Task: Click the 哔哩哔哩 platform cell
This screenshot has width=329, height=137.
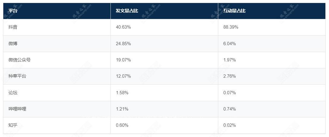Action: click(x=17, y=109)
